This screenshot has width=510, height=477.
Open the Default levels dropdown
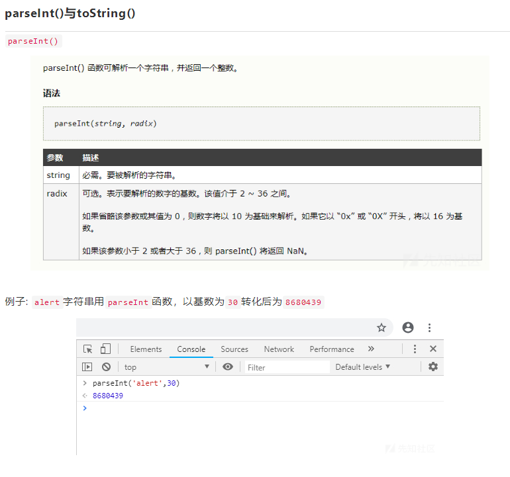[362, 367]
